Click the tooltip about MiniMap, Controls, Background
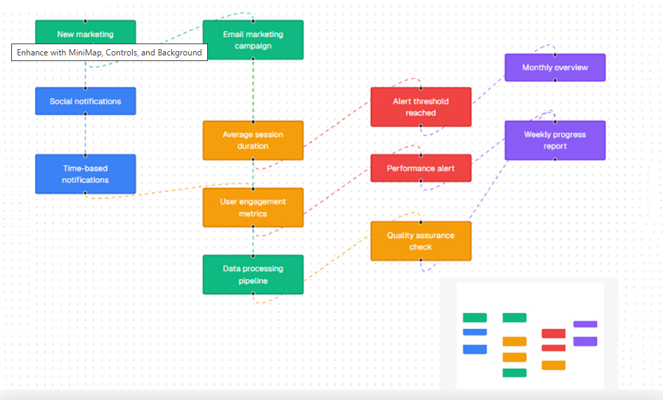The image size is (663, 400). coord(110,53)
